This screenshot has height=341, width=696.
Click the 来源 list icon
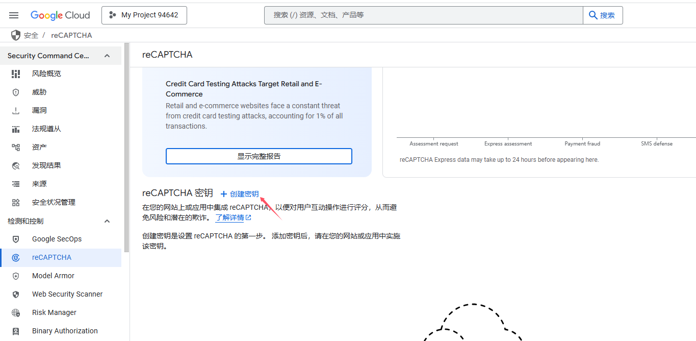16,184
